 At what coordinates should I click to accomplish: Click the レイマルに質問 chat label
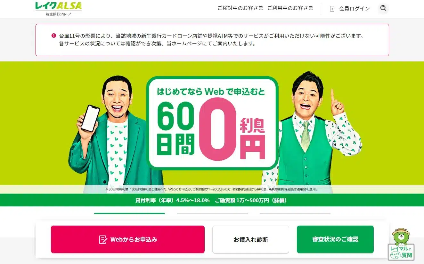point(401,252)
